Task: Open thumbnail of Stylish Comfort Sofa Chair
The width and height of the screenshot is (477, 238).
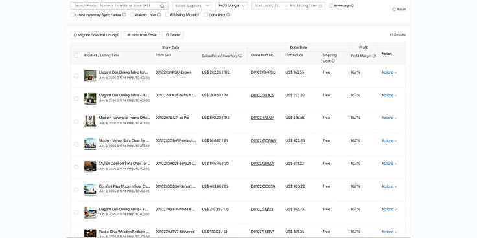Action: [x=90, y=167]
